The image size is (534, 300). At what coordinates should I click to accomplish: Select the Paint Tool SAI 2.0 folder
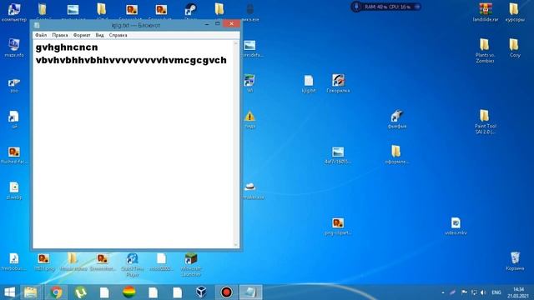(485, 122)
